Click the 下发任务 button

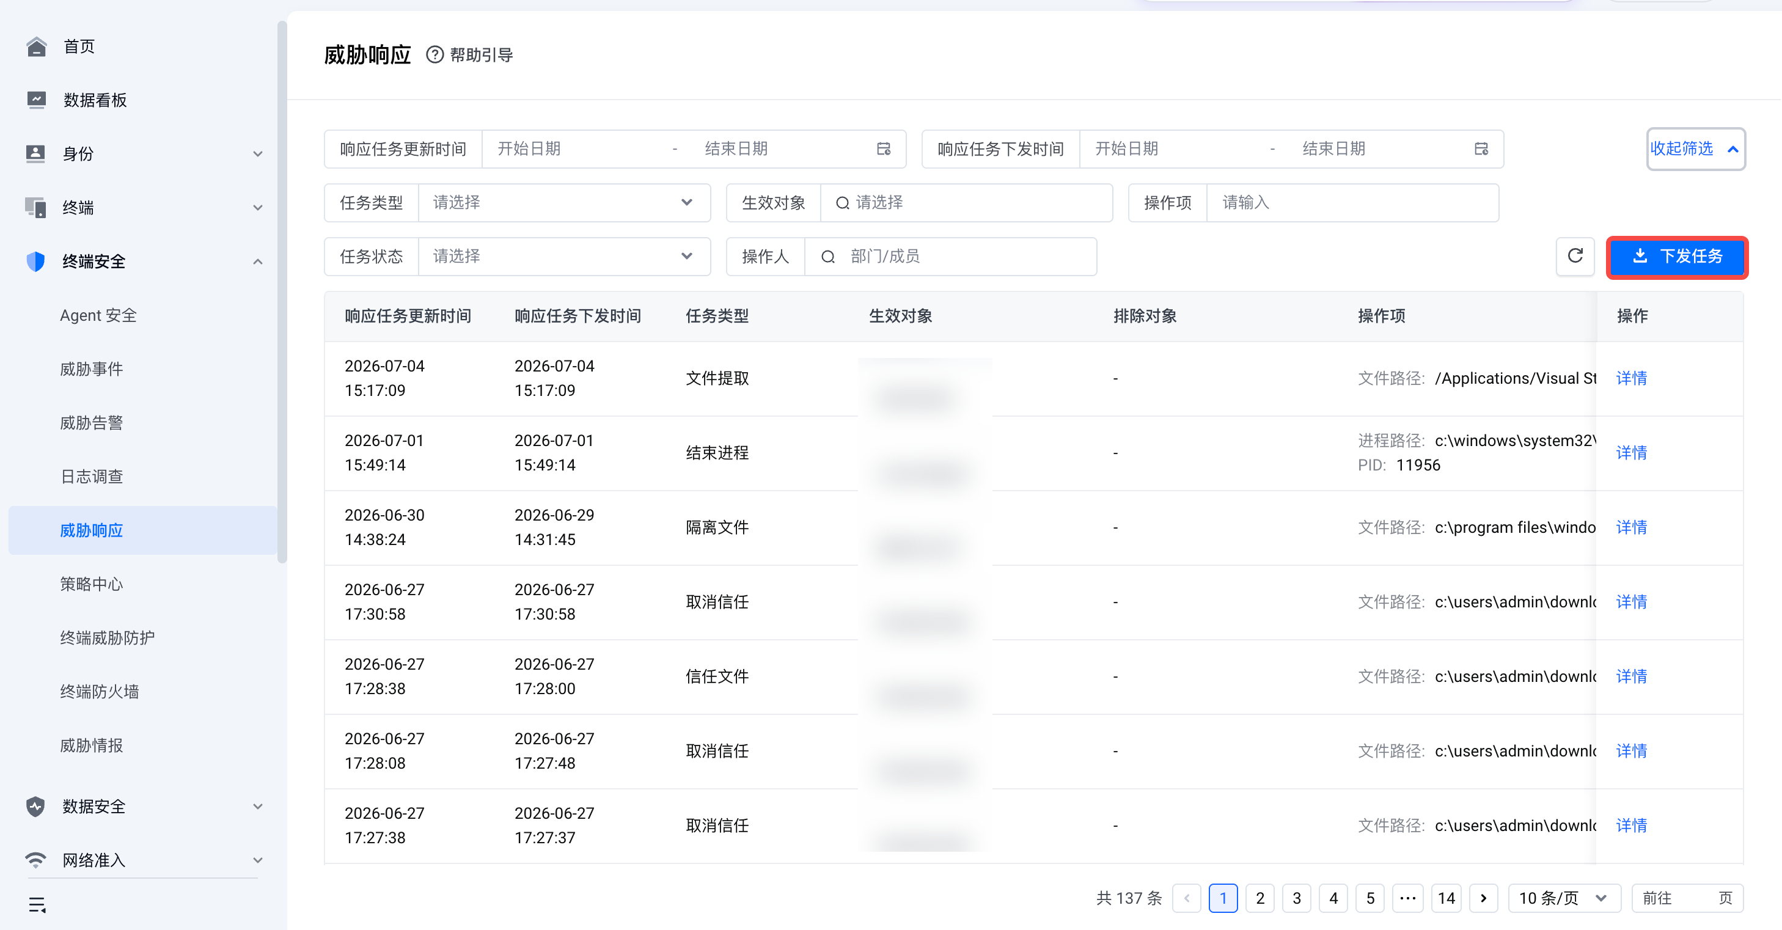[1677, 257]
